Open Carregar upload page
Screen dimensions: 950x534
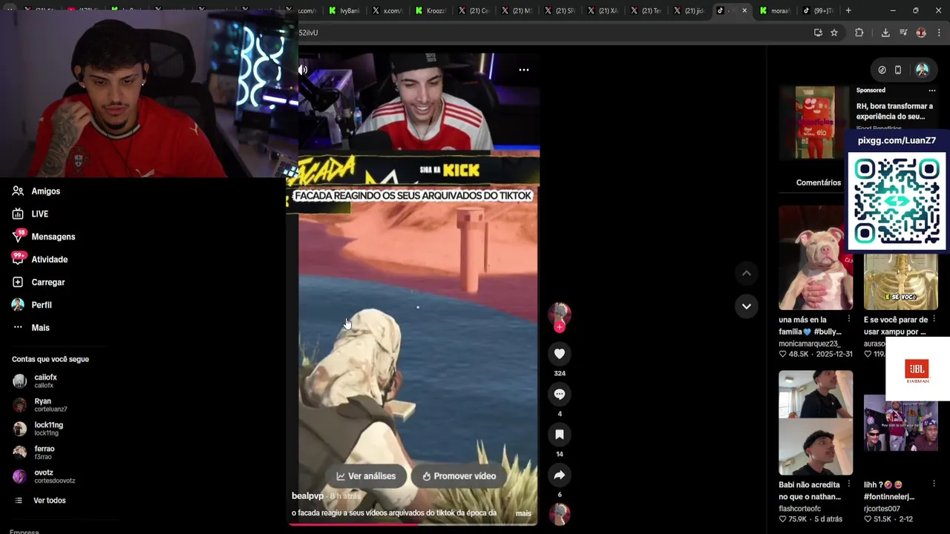point(47,283)
